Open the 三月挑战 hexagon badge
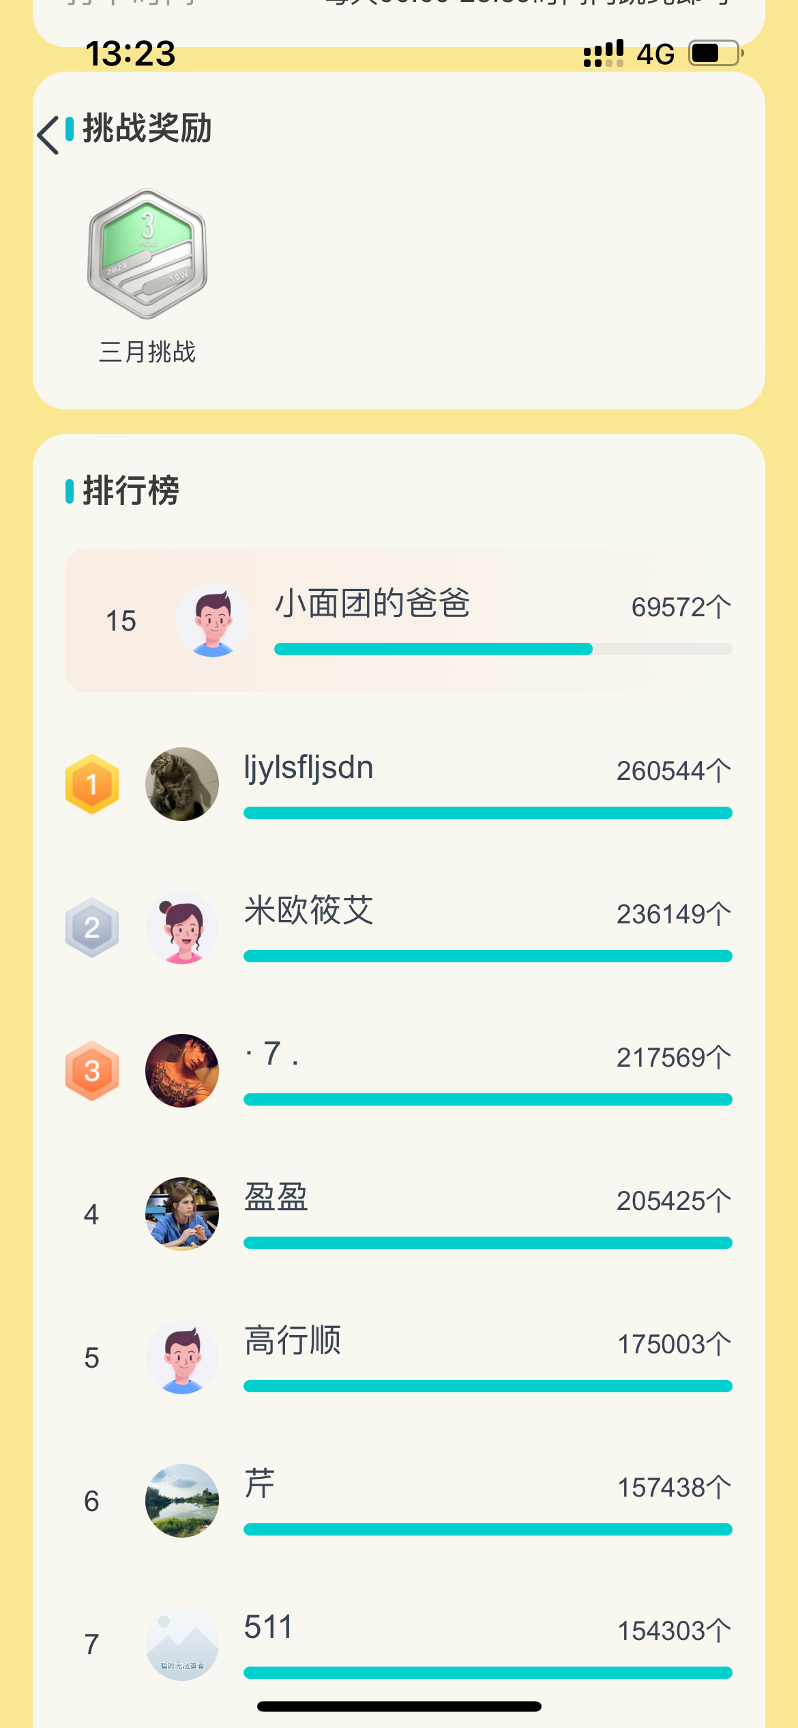 (147, 254)
